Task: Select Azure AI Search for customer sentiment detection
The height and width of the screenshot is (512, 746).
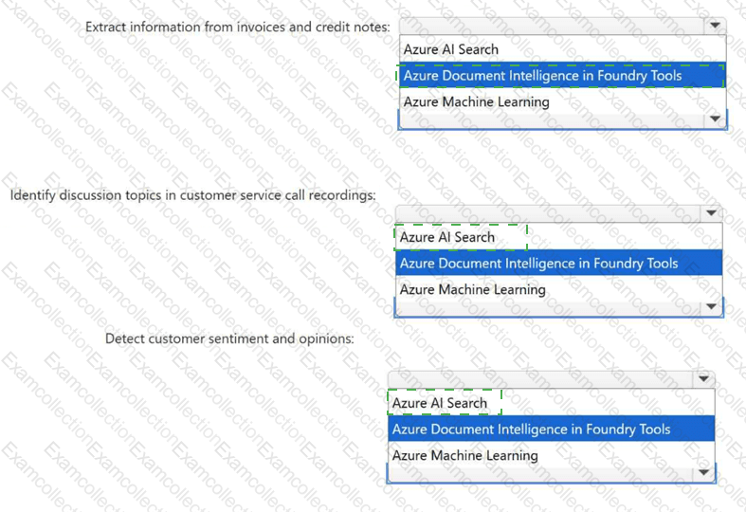Action: 440,403
